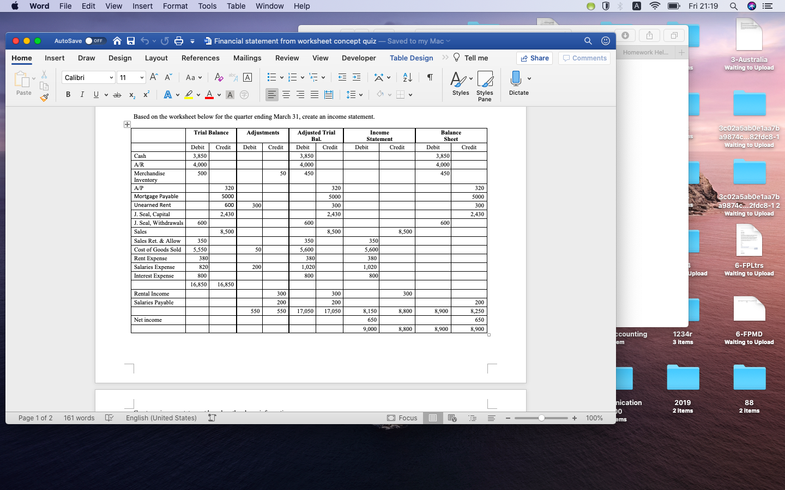Toggle paragraph marks visibility
785x490 pixels.
430,77
